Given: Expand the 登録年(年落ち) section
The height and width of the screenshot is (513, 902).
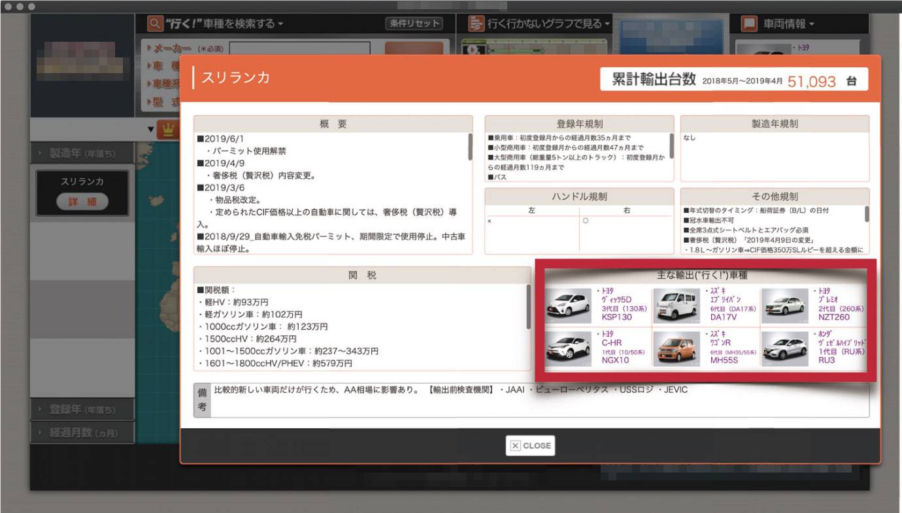Looking at the screenshot, I should pos(82,409).
